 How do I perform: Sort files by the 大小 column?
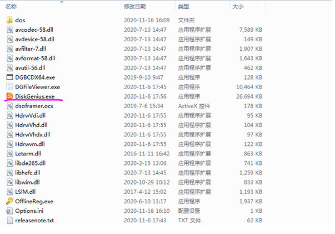238,7
